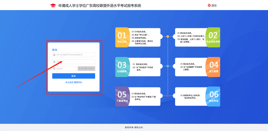Select the green 02 考生信息审核 step badge

[213, 37]
